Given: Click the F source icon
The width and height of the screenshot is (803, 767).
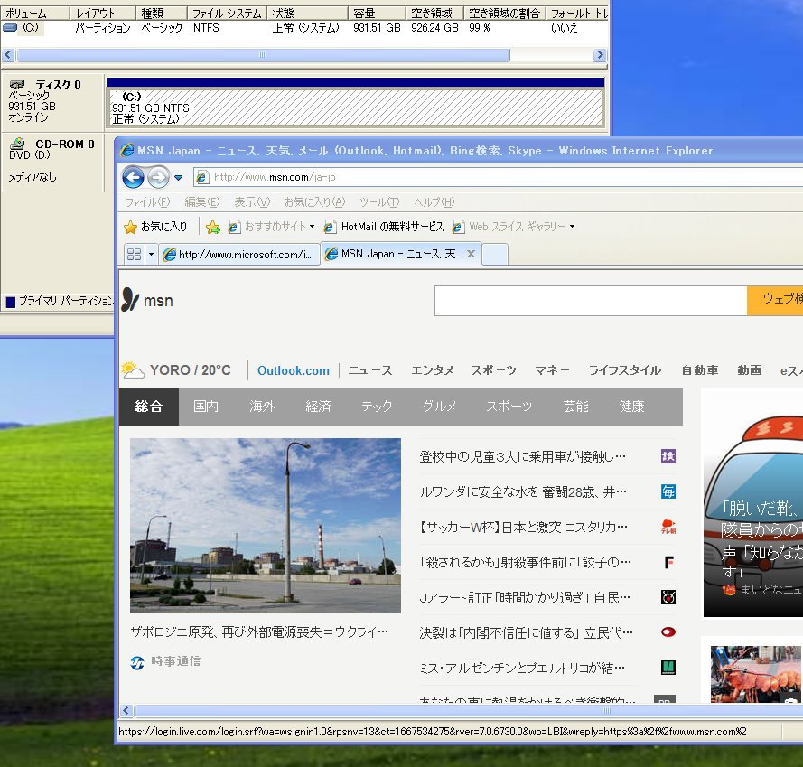Looking at the screenshot, I should (668, 562).
